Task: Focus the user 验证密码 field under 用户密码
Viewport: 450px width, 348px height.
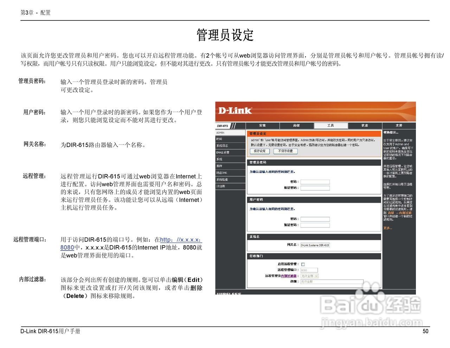Action: click(x=315, y=225)
